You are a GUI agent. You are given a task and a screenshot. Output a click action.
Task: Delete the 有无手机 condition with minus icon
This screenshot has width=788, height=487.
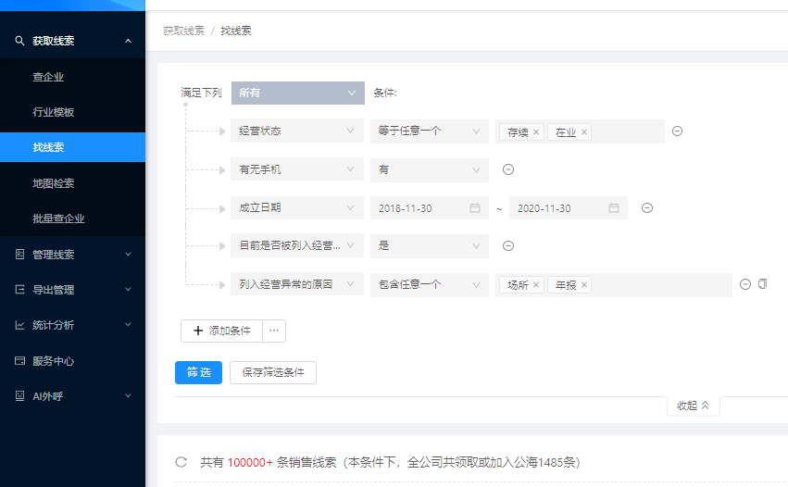pyautogui.click(x=507, y=169)
